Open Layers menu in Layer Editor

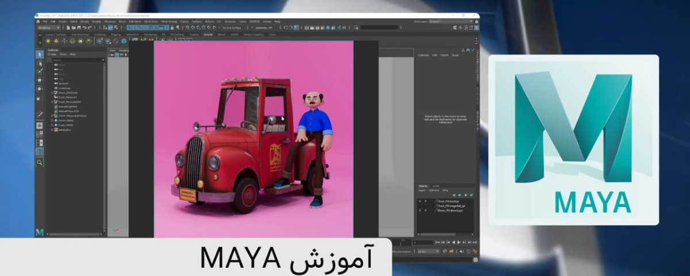pos(421,190)
